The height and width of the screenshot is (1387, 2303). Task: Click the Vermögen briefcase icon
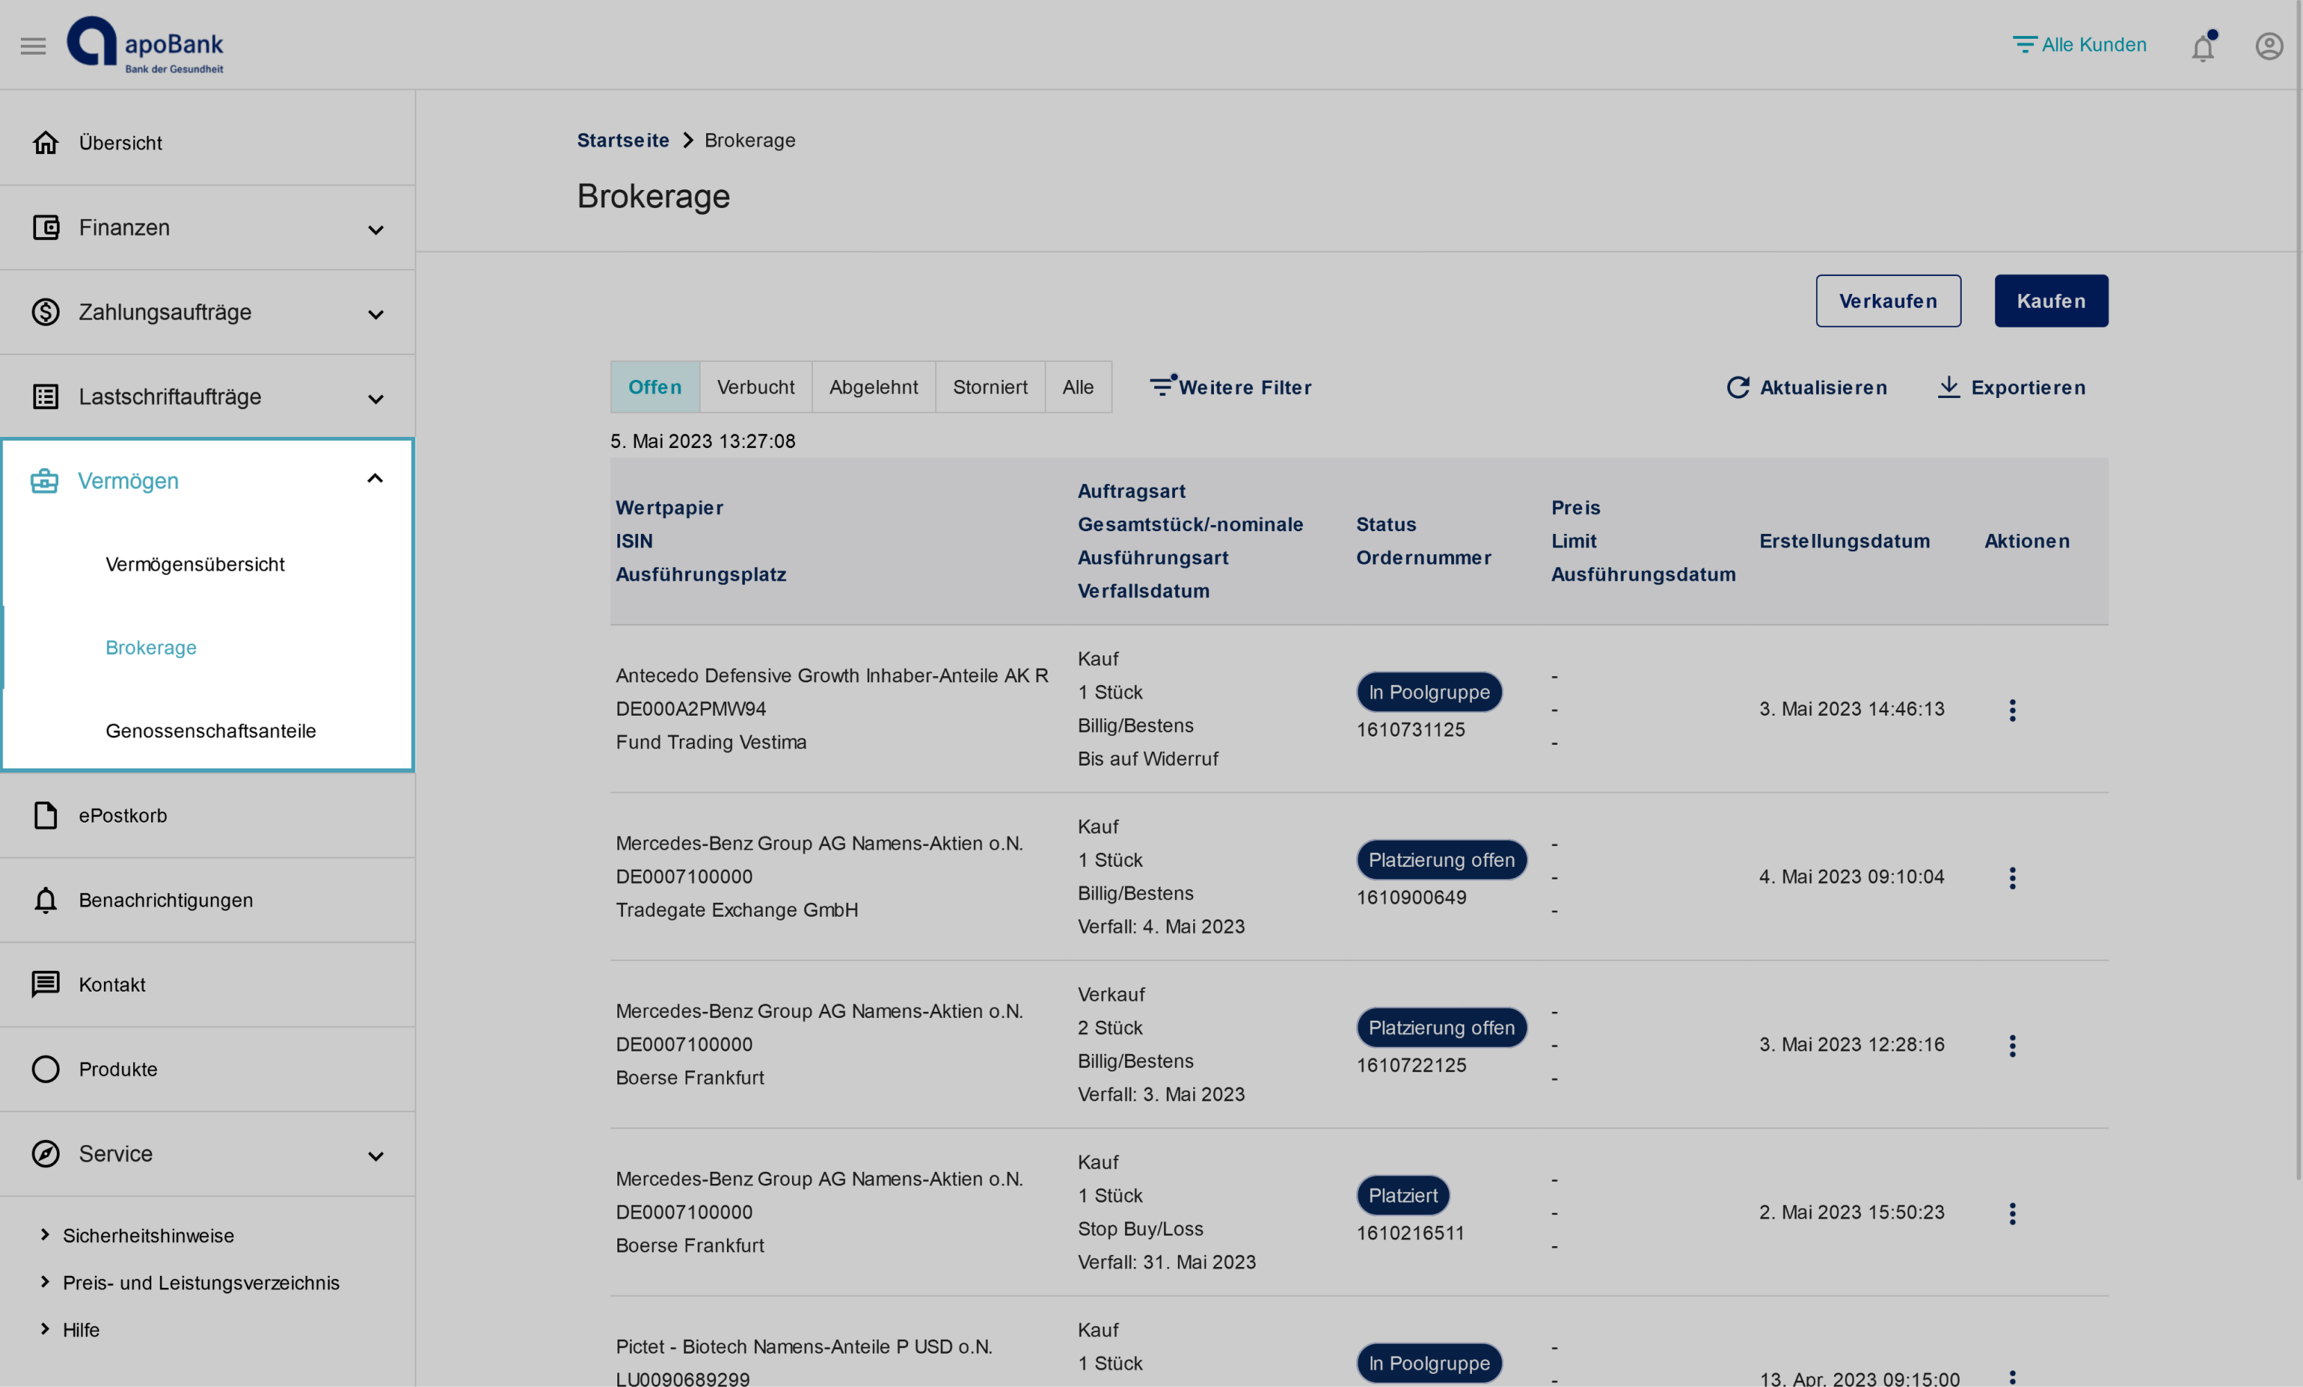tap(45, 481)
